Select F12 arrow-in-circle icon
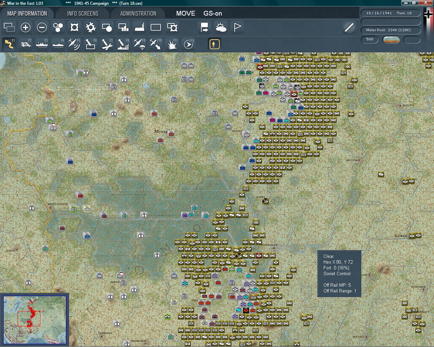Image resolution: width=434 pixels, height=347 pixels. click(188, 44)
